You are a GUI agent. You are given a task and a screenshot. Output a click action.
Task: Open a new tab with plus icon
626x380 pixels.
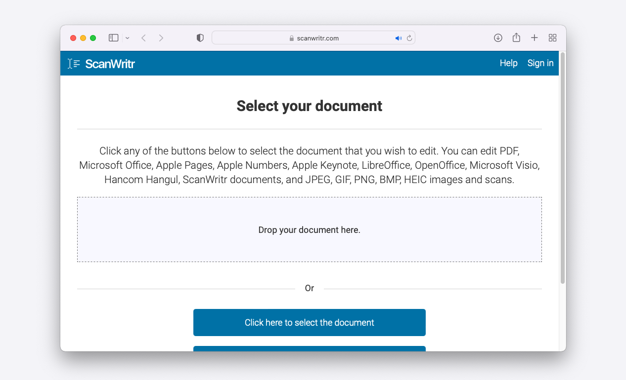(535, 38)
